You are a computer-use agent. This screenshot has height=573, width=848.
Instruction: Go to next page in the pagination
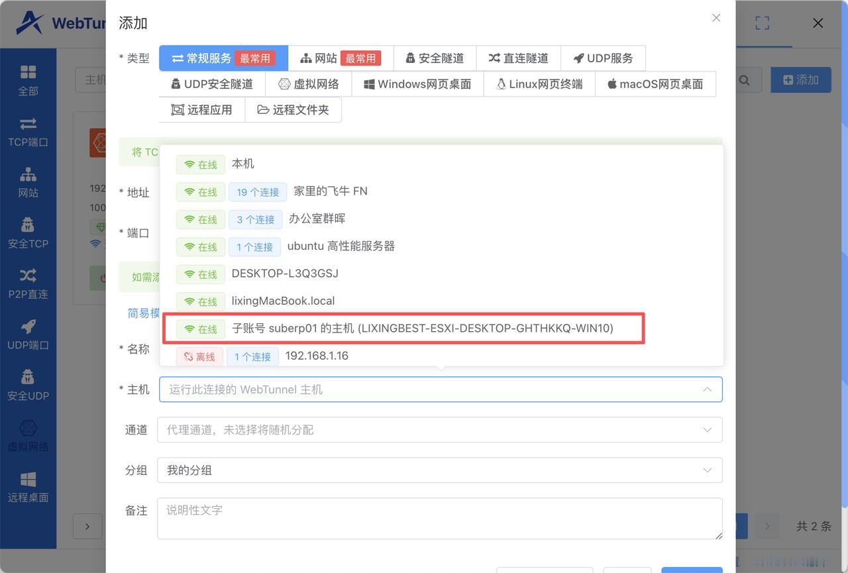coord(767,527)
